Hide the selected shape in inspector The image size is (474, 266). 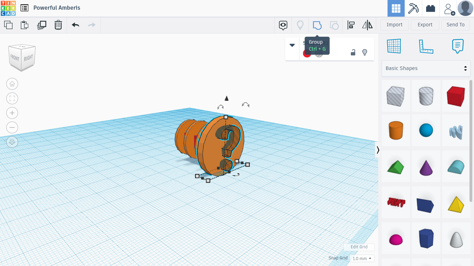click(365, 52)
